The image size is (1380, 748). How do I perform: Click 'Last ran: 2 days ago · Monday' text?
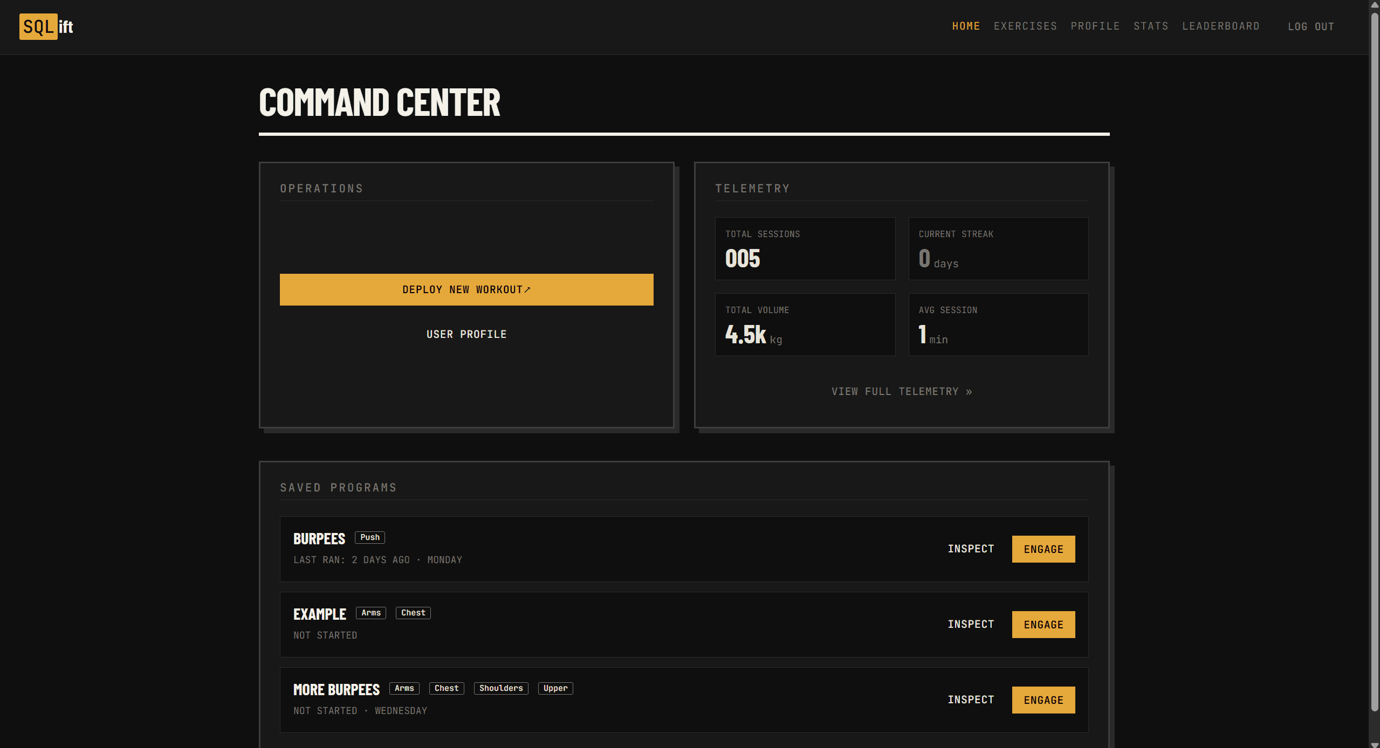point(377,560)
